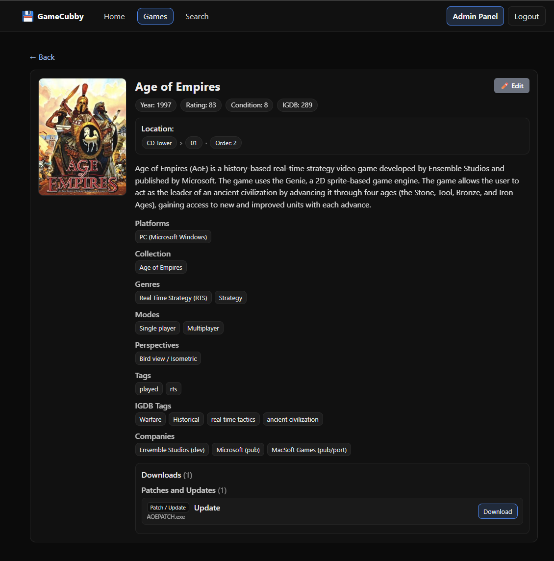
Task: Select the 'played' tag
Action: tap(149, 388)
